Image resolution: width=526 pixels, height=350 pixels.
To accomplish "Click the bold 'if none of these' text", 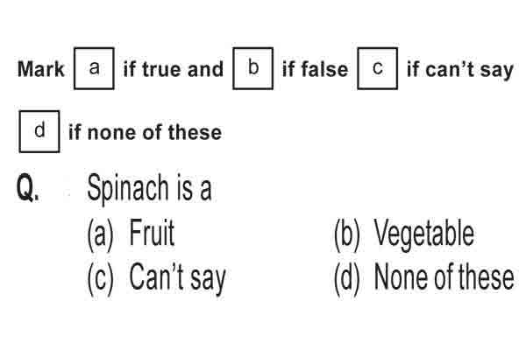I will pyautogui.click(x=145, y=132).
